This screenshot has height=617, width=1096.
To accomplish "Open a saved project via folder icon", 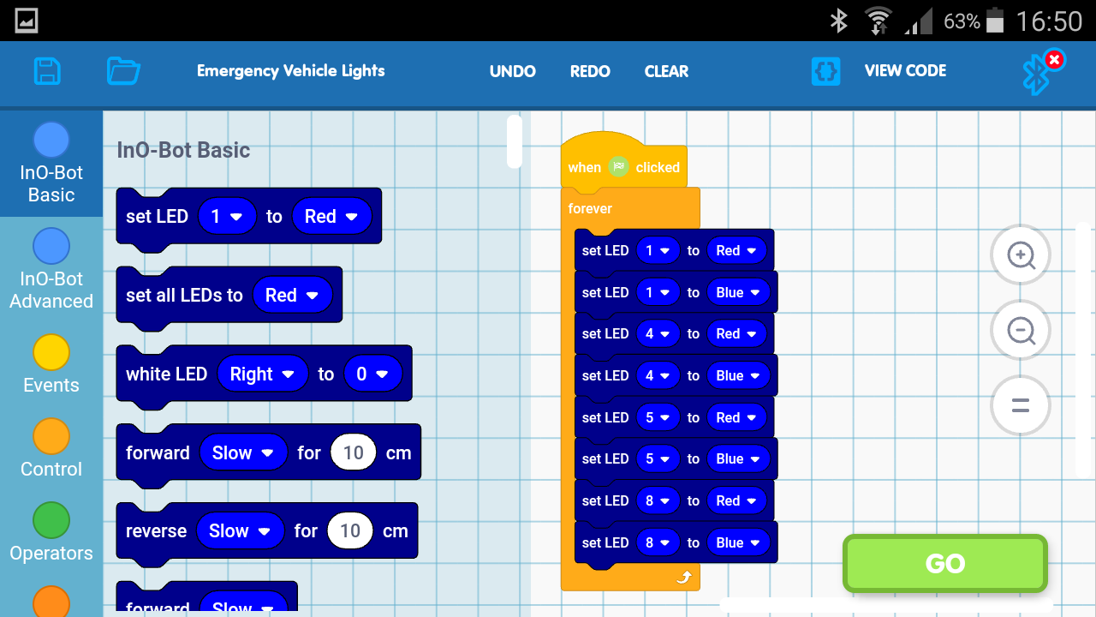I will tap(123, 70).
